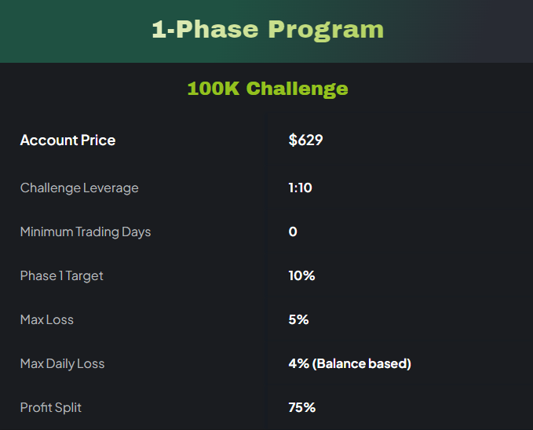Click the Account Price label

pyautogui.click(x=68, y=140)
